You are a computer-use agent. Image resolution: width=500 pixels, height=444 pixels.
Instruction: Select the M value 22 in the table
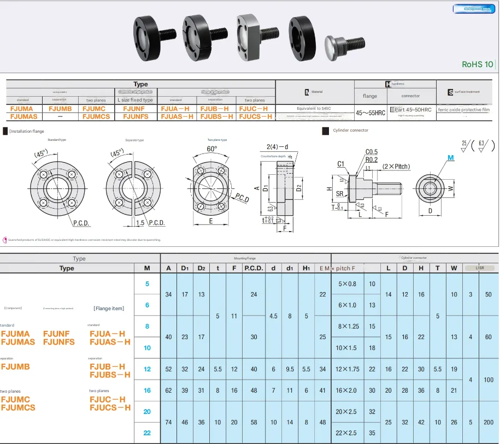coord(147,433)
